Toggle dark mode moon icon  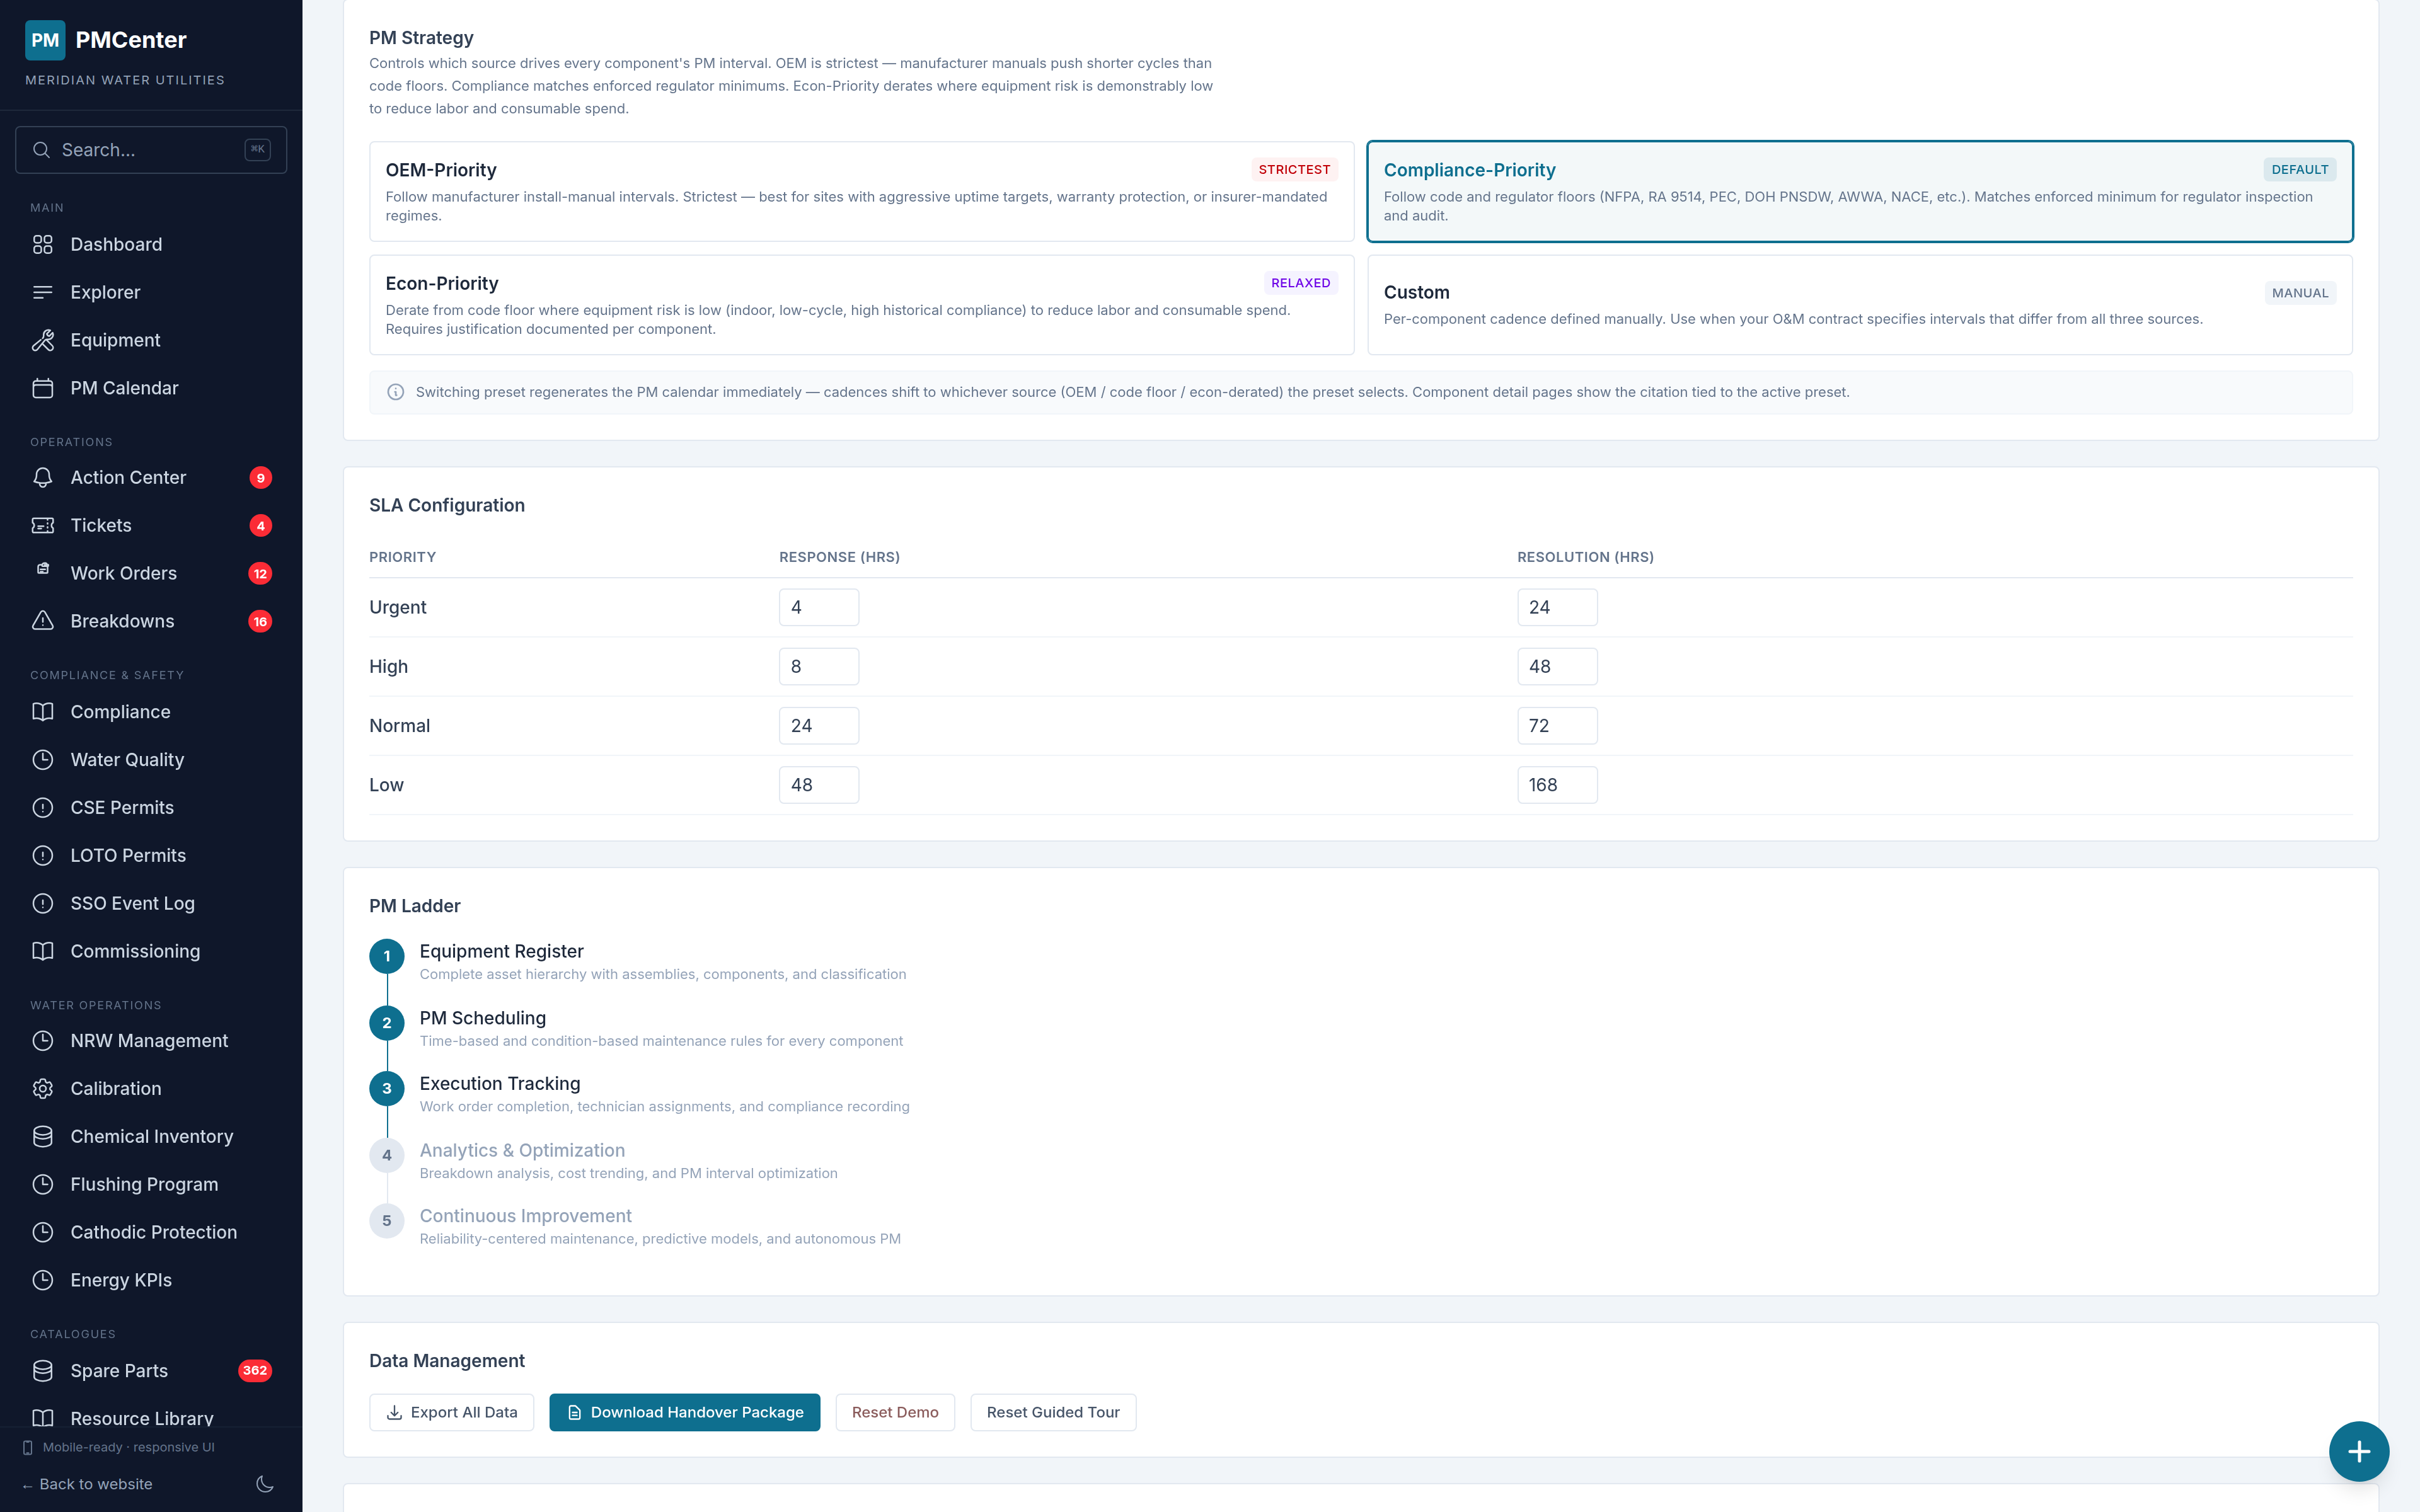[x=265, y=1484]
